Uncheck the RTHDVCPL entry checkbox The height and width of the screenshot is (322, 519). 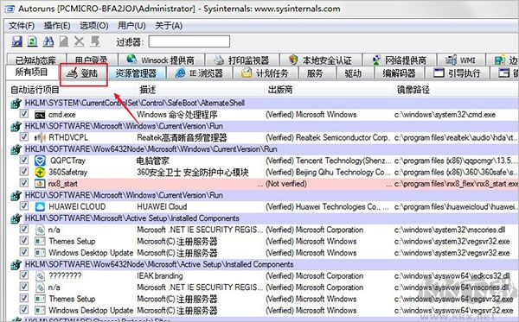(24, 136)
